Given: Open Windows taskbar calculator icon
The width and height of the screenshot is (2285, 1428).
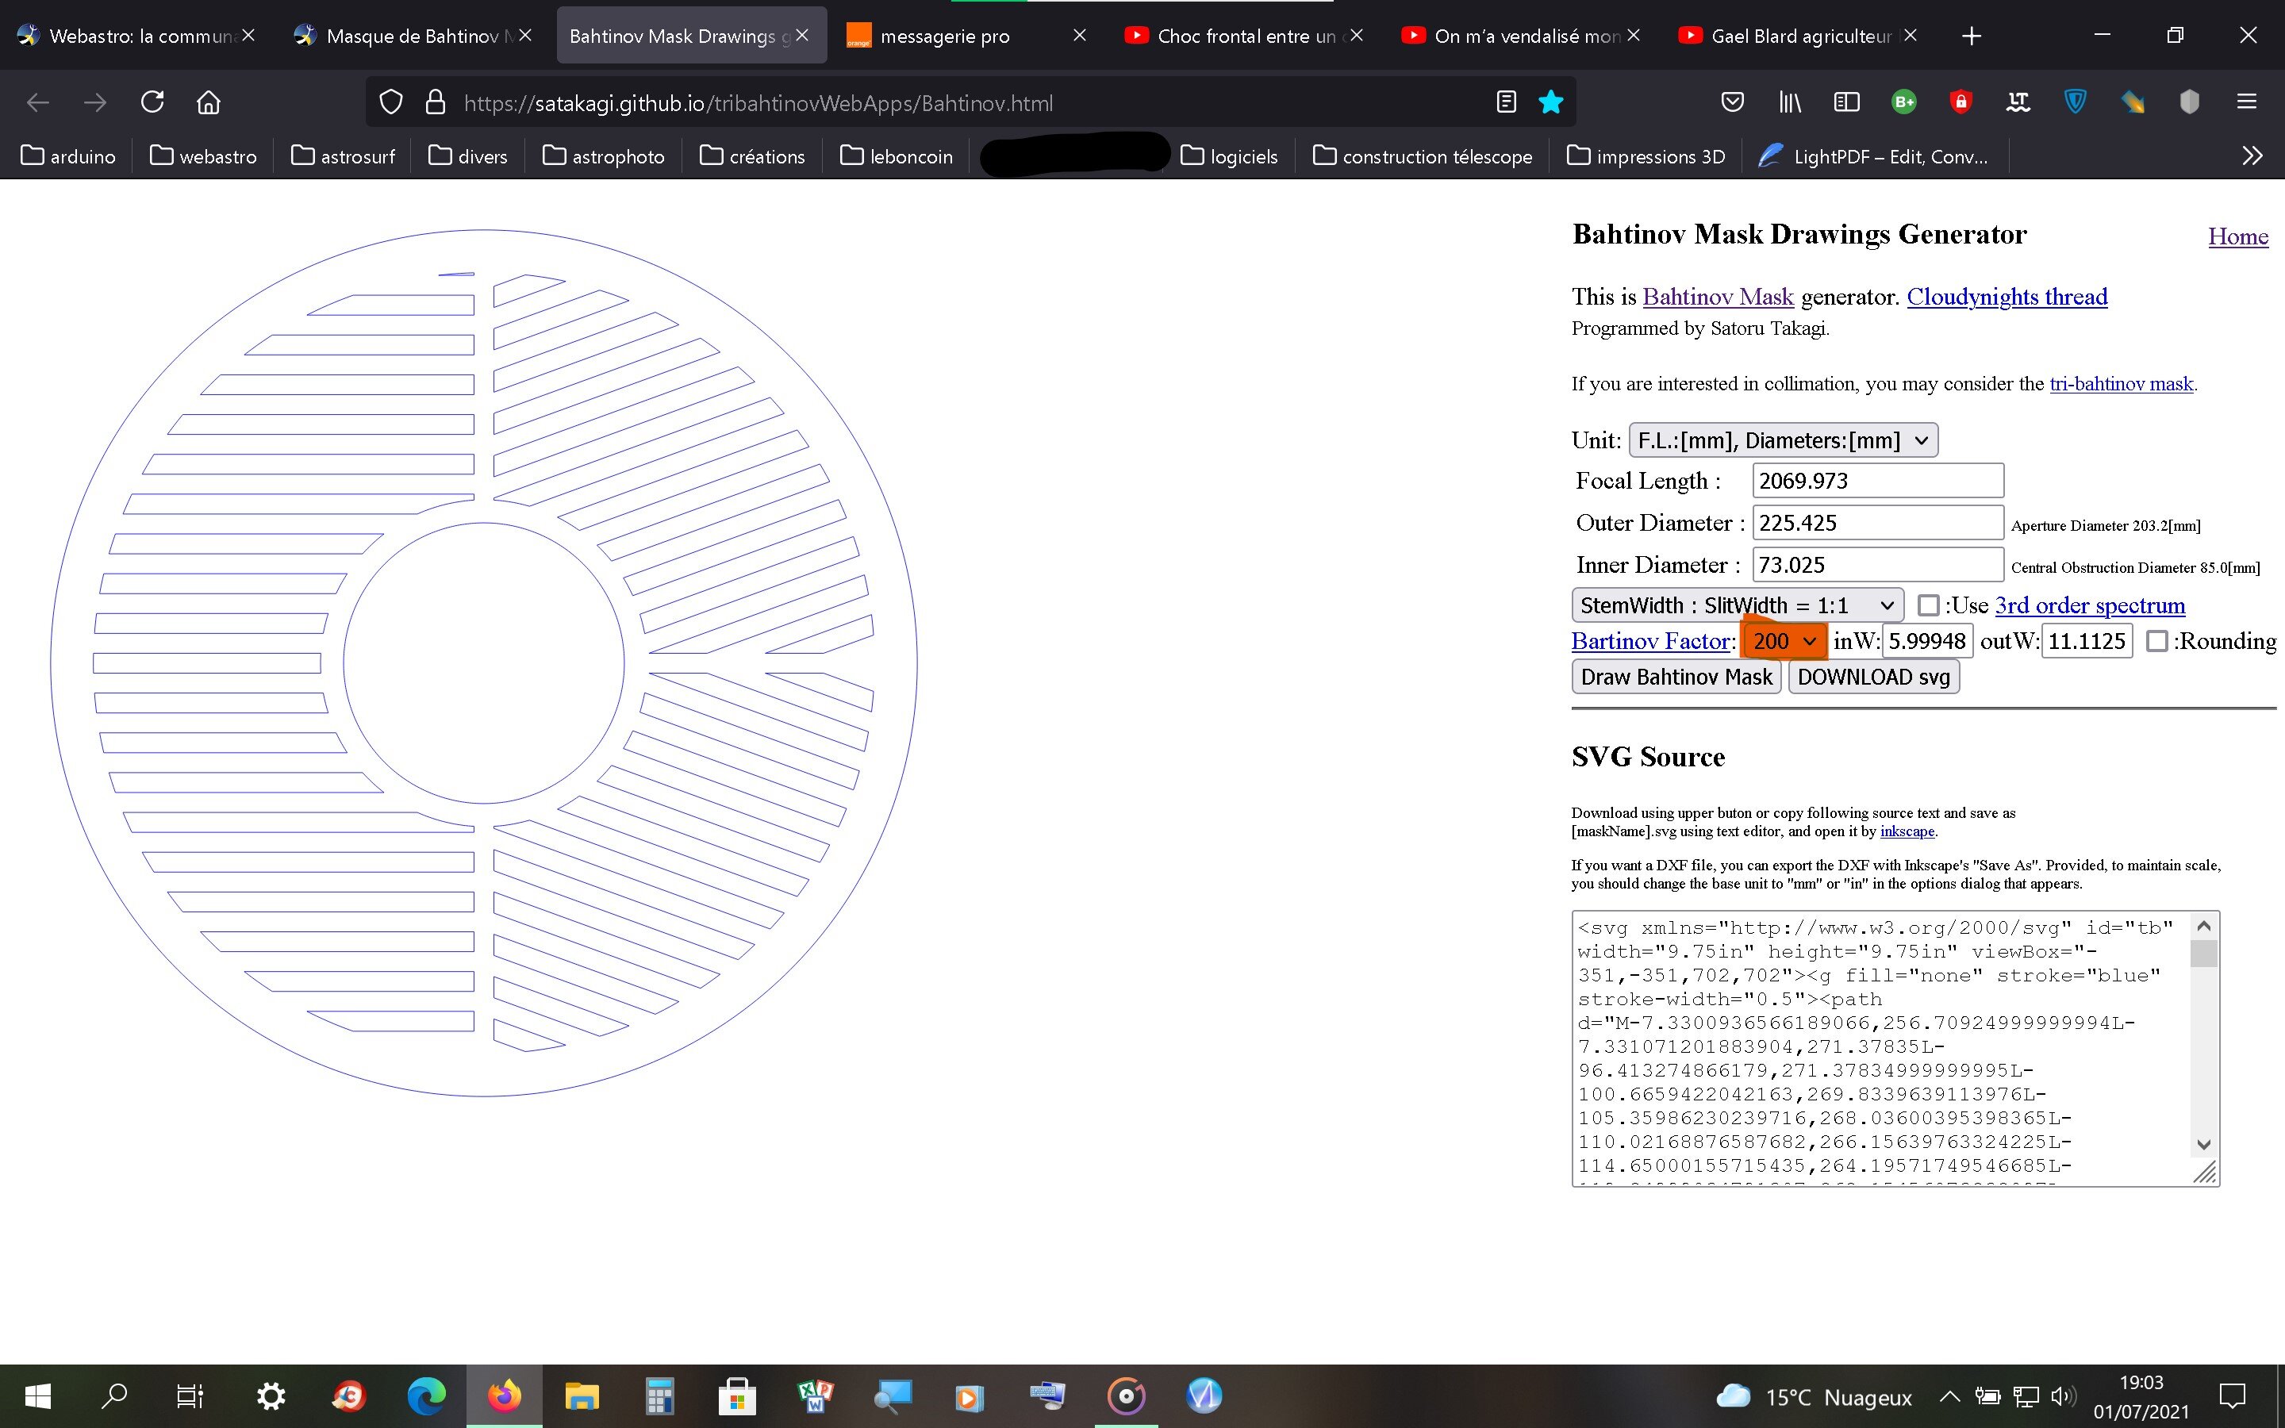Looking at the screenshot, I should [x=659, y=1396].
